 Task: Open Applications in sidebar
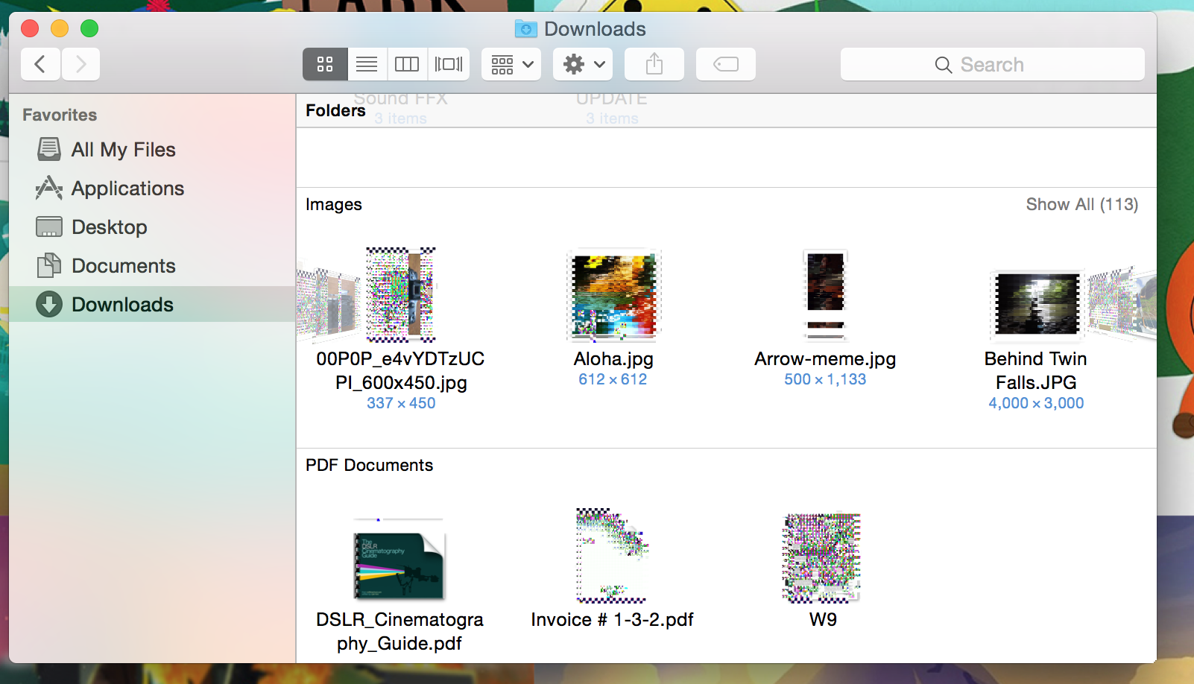click(152, 189)
